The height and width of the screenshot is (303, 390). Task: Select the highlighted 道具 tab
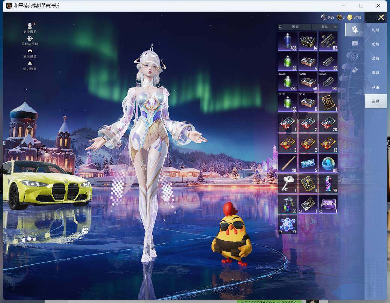point(376,101)
